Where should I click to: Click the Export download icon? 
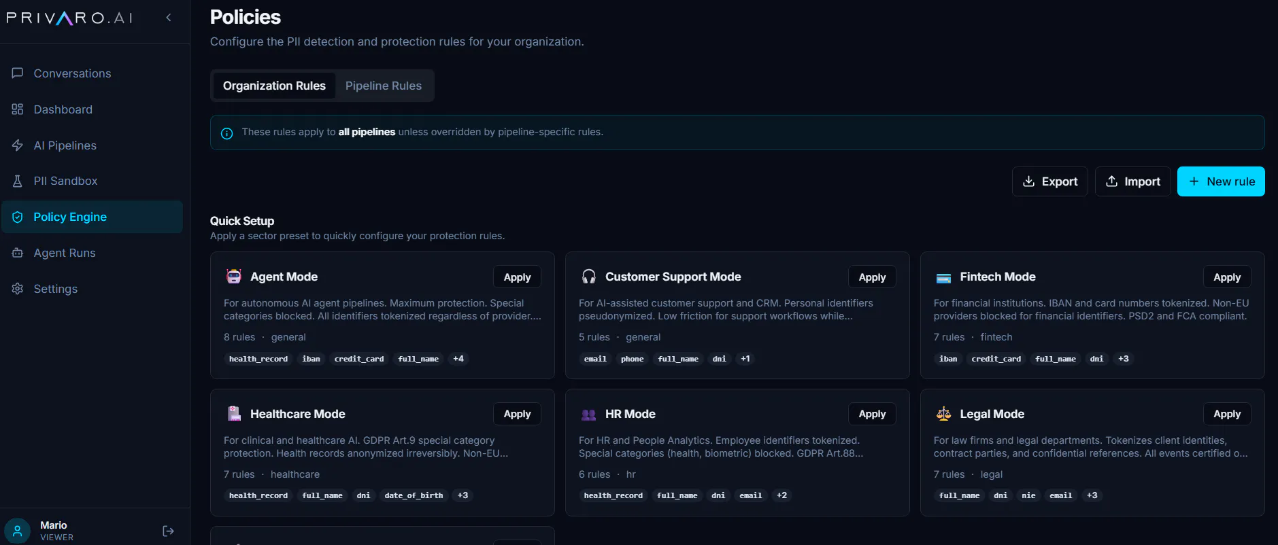click(1028, 181)
